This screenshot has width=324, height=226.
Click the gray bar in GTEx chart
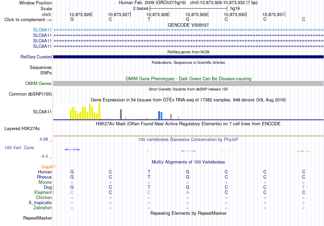point(171,117)
